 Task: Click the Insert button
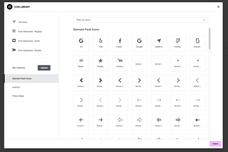[x=215, y=144]
